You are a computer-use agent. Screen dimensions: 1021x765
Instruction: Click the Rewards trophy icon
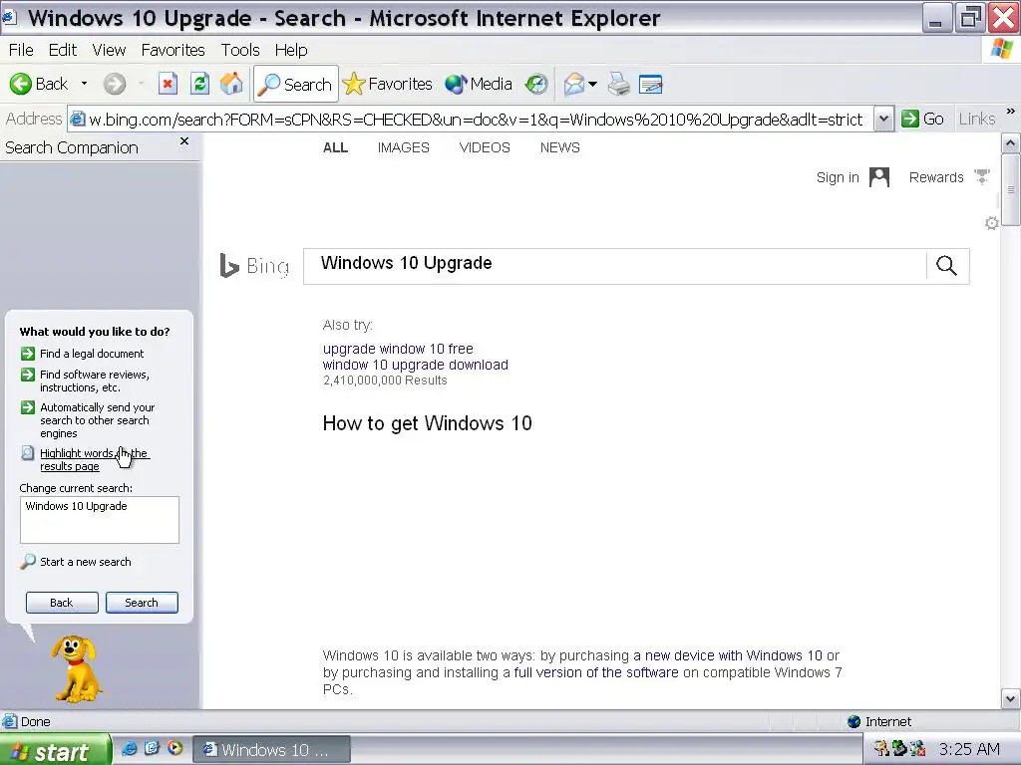click(x=981, y=177)
